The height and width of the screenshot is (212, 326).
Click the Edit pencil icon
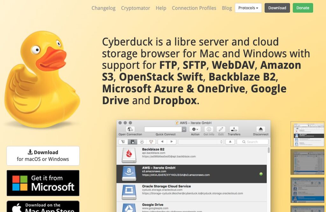[221, 129]
